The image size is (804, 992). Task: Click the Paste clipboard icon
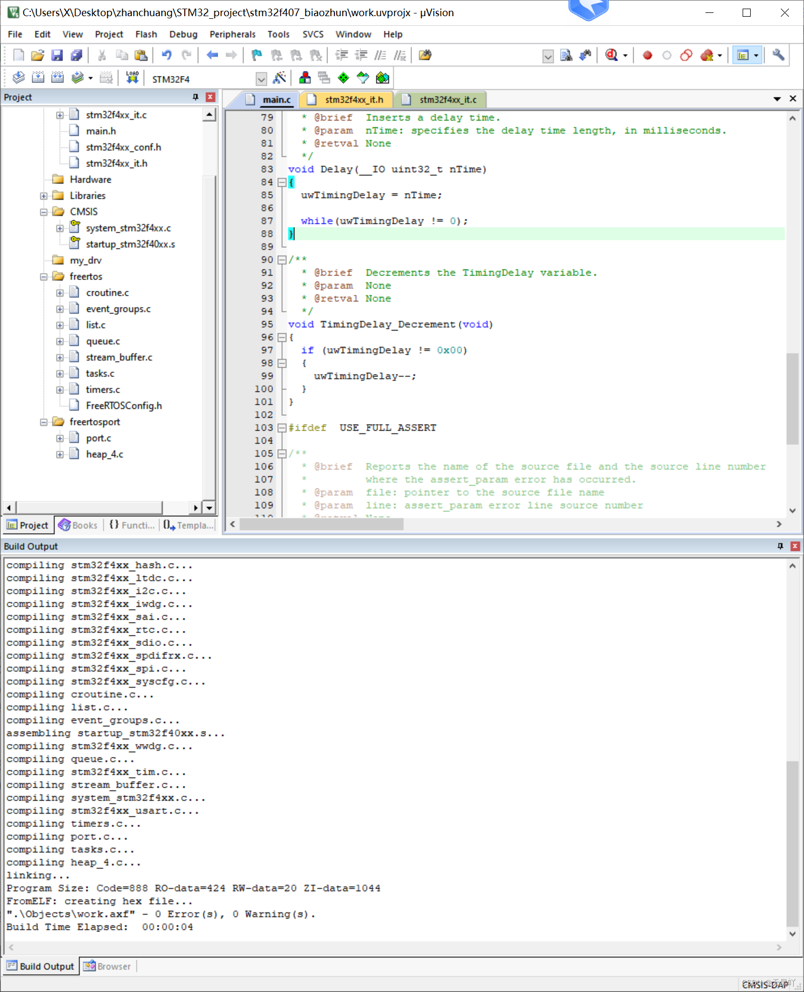pyautogui.click(x=141, y=55)
